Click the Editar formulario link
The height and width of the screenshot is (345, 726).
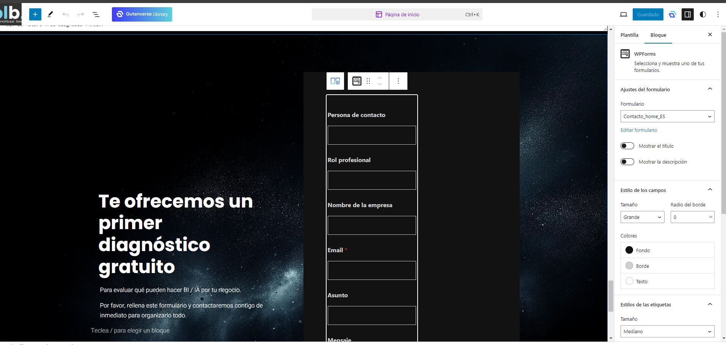click(x=639, y=130)
